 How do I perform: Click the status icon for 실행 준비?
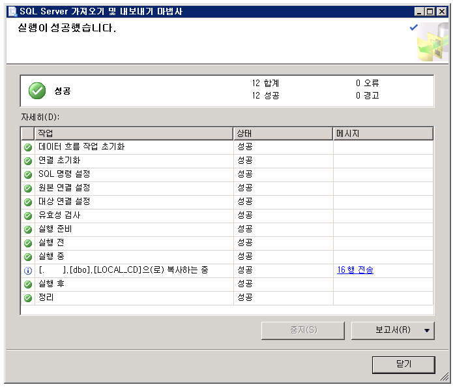(28, 229)
